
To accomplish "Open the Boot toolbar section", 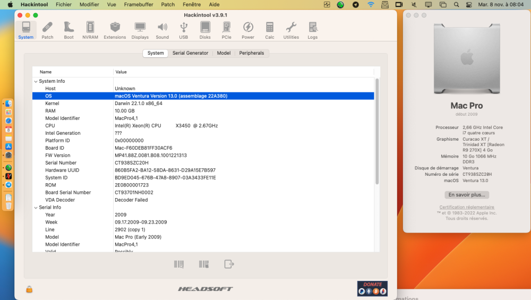I will (x=68, y=30).
